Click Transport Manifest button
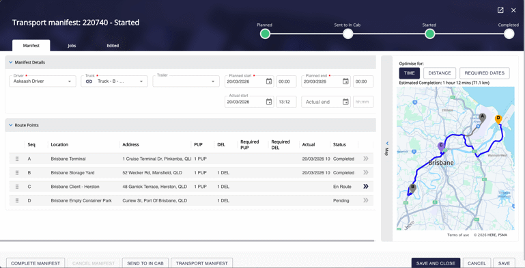This screenshot has height=268, width=525. coord(202,263)
